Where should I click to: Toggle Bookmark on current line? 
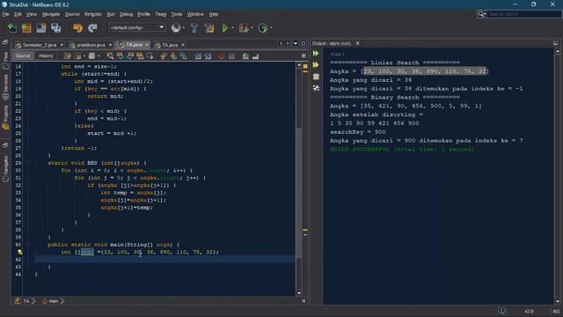point(184,56)
